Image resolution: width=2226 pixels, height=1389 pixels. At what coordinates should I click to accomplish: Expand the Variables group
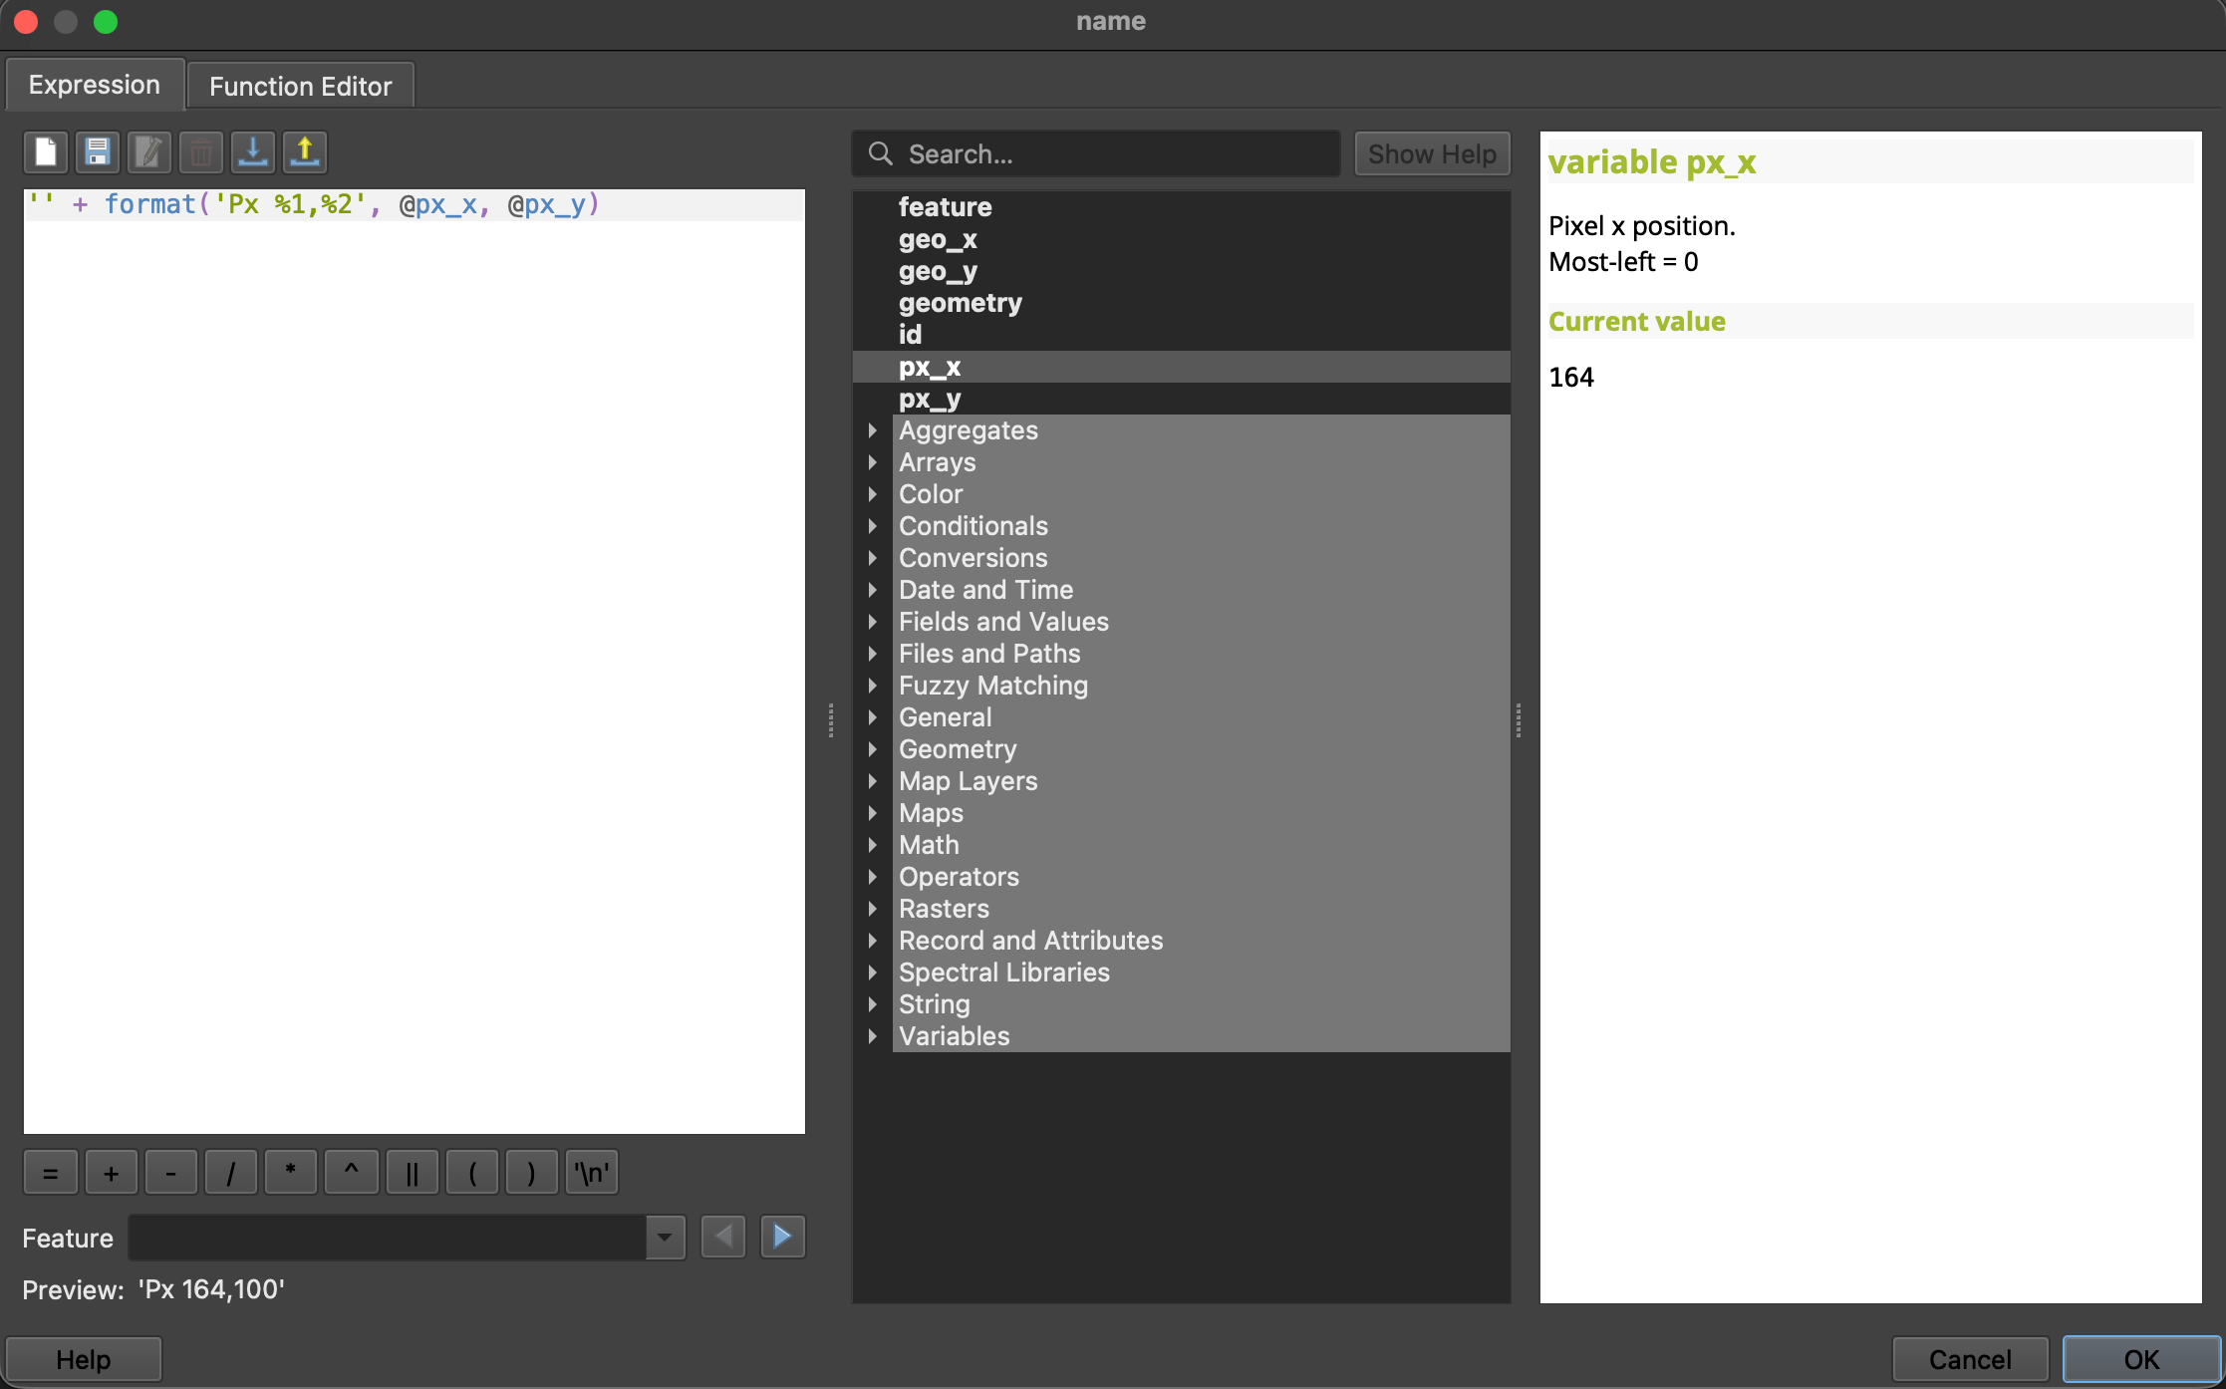coord(873,1036)
